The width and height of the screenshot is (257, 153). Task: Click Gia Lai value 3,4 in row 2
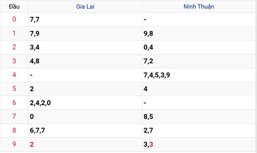34,47
